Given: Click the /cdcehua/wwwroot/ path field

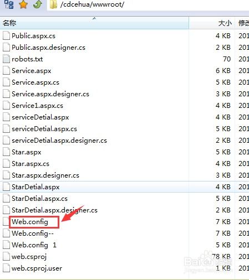Looking at the screenshot, I should [148, 4].
